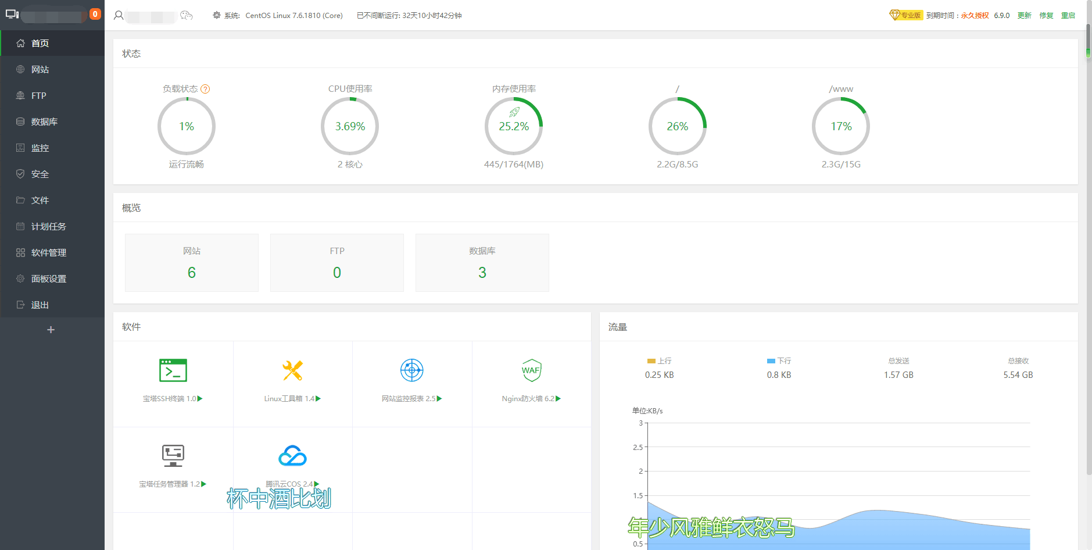Open the 文件 file manager page
Screen dimensions: 1092x550
(x=52, y=200)
